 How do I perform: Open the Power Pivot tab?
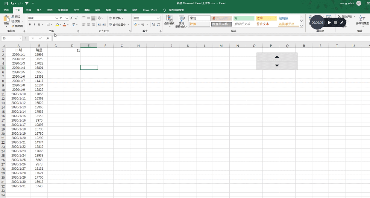point(150,10)
